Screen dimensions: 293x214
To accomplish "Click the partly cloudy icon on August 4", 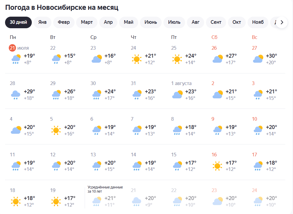I will (x=16, y=130).
